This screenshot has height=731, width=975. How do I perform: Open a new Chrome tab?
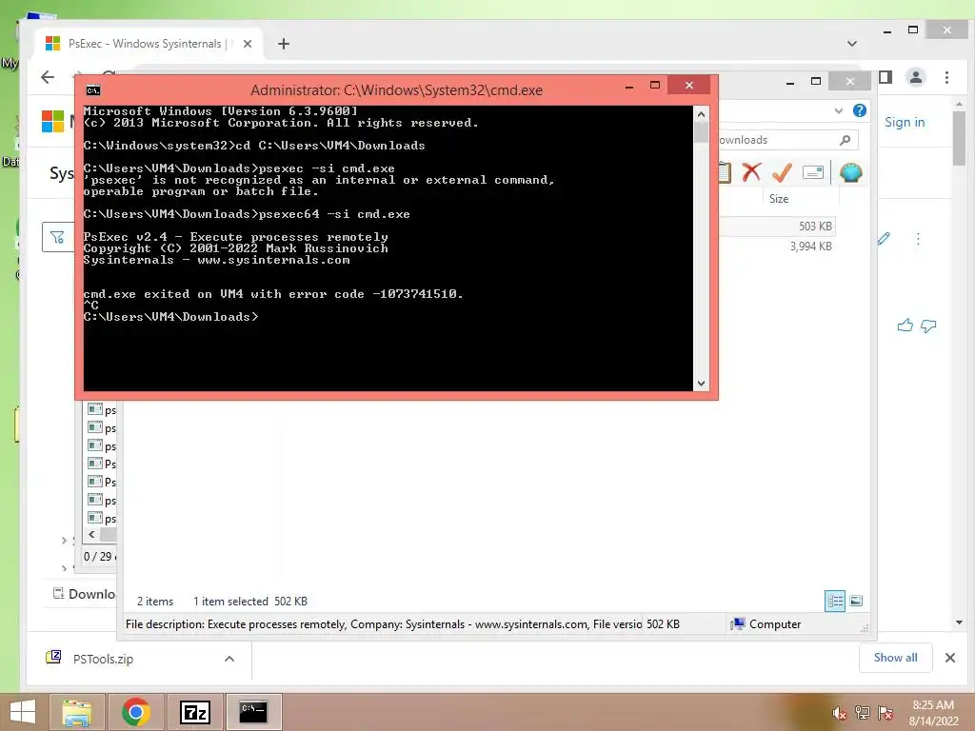[284, 44]
